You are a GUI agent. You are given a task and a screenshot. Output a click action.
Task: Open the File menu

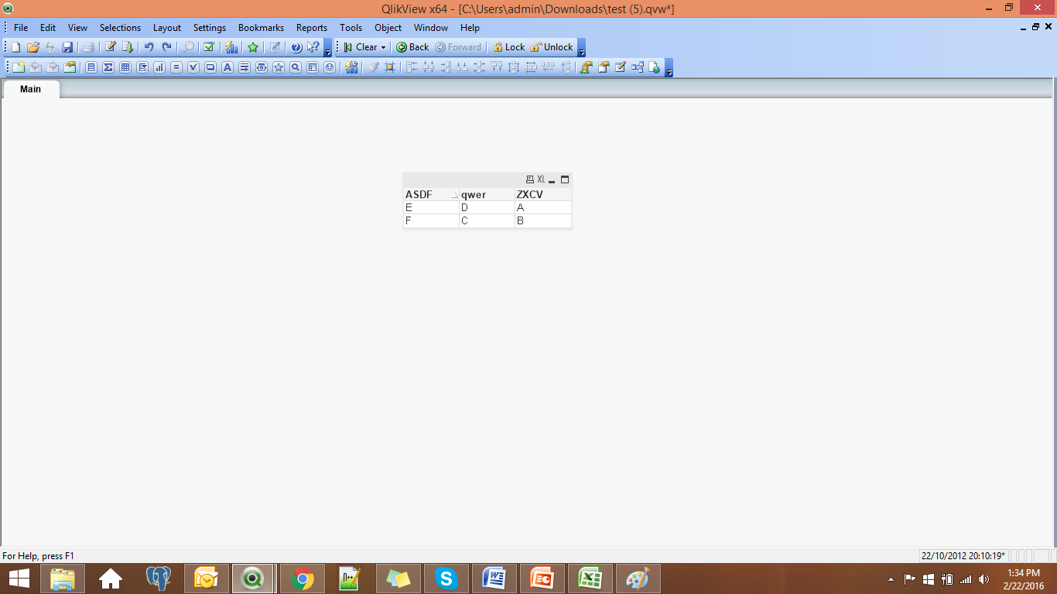pos(21,27)
